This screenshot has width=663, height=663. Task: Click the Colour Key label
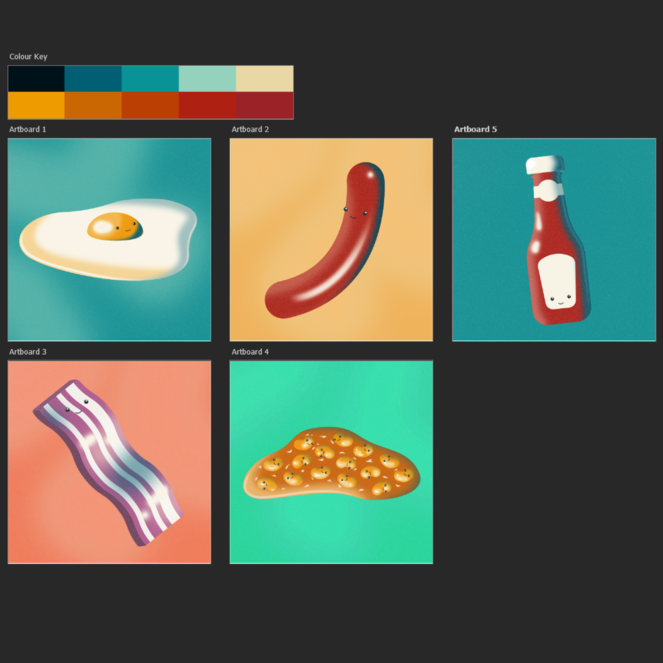29,56
